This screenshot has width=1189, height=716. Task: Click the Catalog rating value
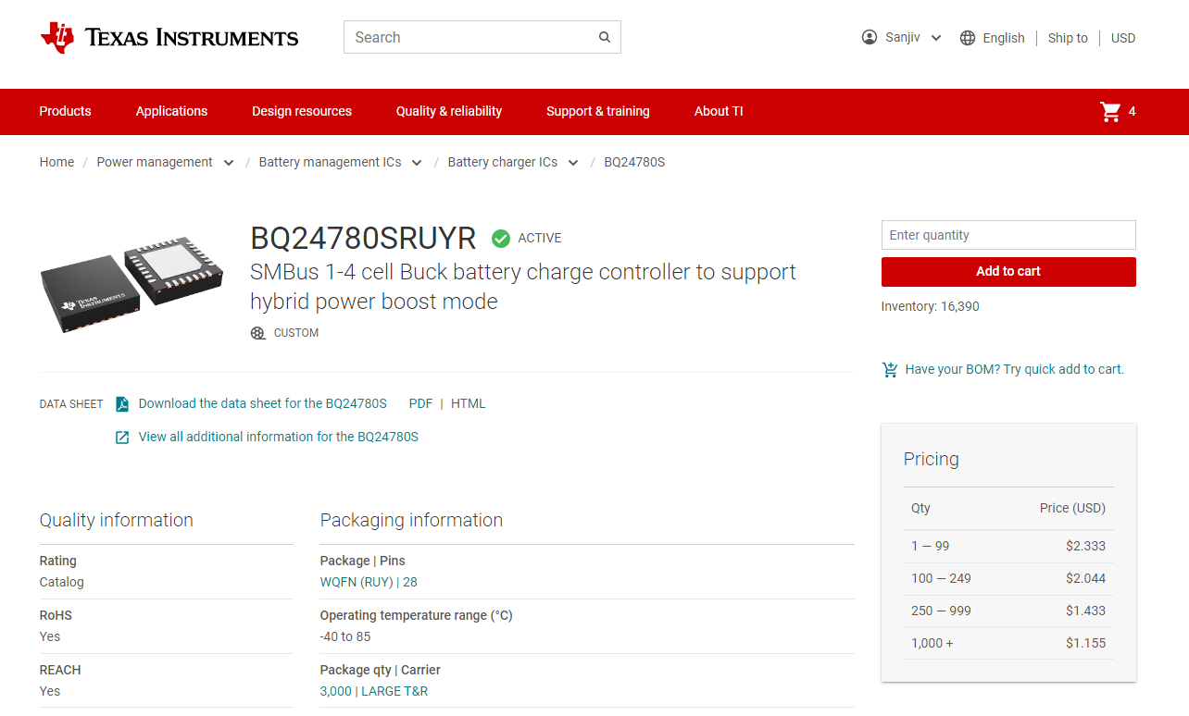[x=62, y=582]
